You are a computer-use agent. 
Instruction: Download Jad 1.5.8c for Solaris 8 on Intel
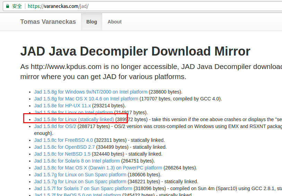pyautogui.click(x=77, y=161)
